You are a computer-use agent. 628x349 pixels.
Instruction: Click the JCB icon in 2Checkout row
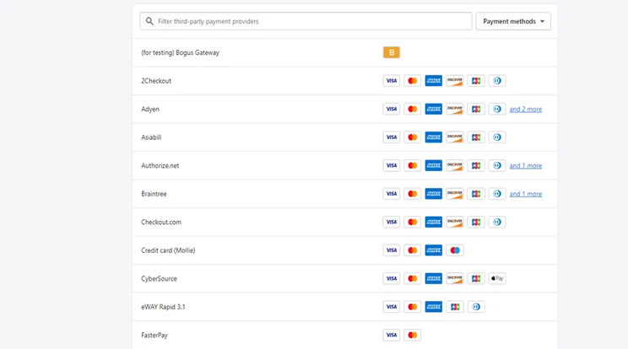click(476, 81)
